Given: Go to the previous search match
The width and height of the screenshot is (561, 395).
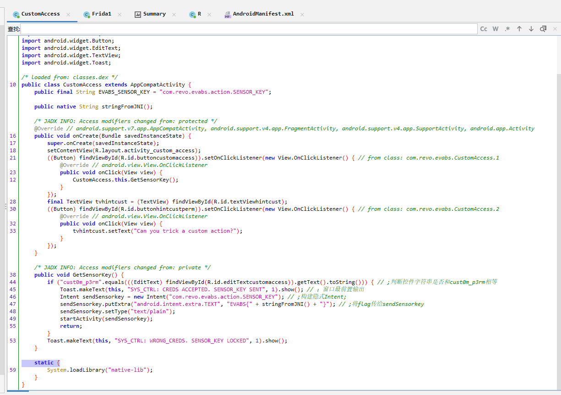Looking at the screenshot, I should 519,29.
